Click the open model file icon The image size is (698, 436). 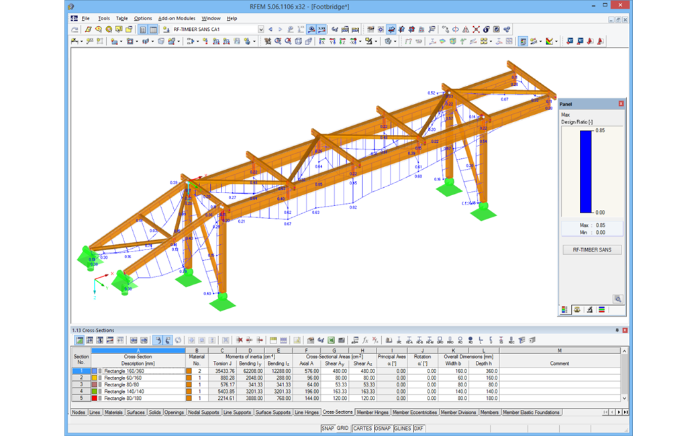coord(130,30)
